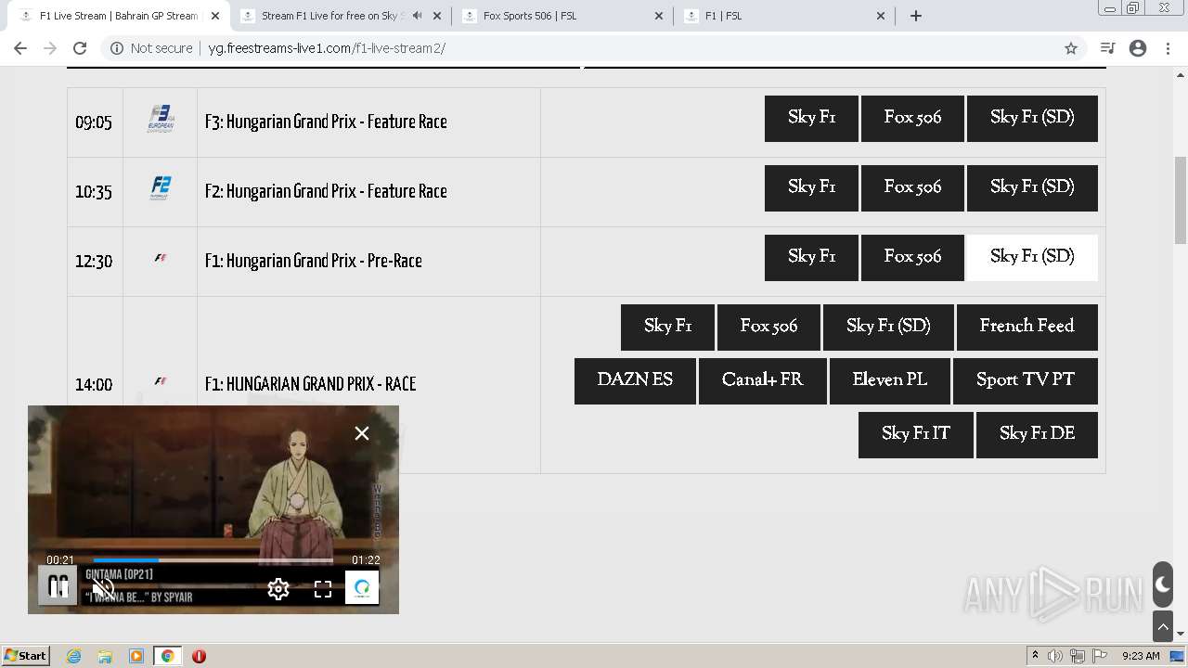
Task: Open Sky F1 (SD) stream for the F1 Race
Action: pyautogui.click(x=888, y=327)
